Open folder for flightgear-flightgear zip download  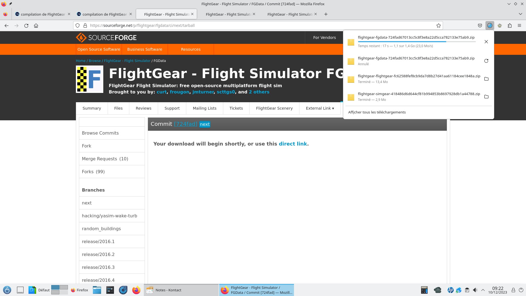click(486, 79)
